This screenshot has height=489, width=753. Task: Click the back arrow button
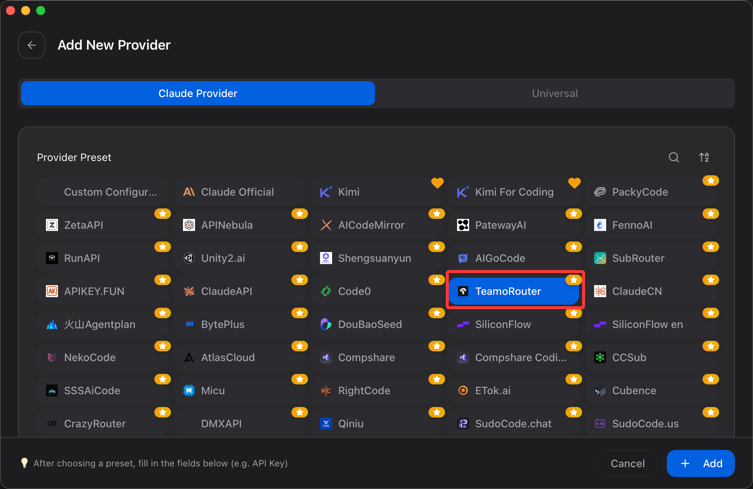click(x=32, y=45)
